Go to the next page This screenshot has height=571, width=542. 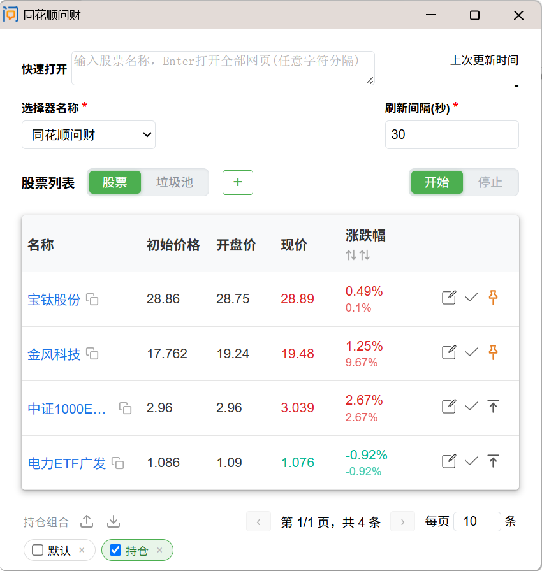[402, 521]
